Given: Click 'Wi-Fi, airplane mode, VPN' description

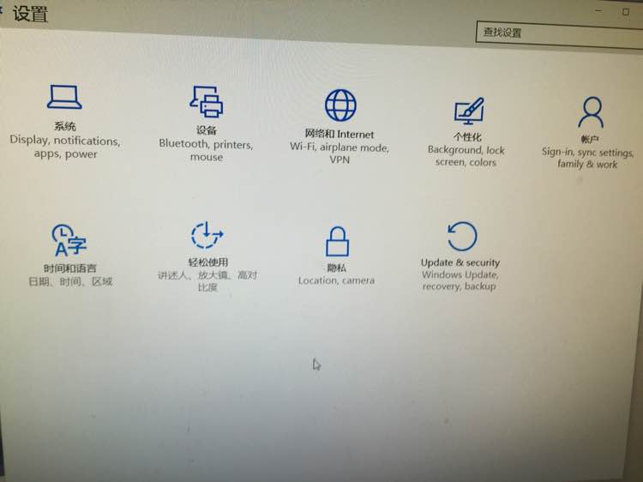Looking at the screenshot, I should (x=340, y=153).
